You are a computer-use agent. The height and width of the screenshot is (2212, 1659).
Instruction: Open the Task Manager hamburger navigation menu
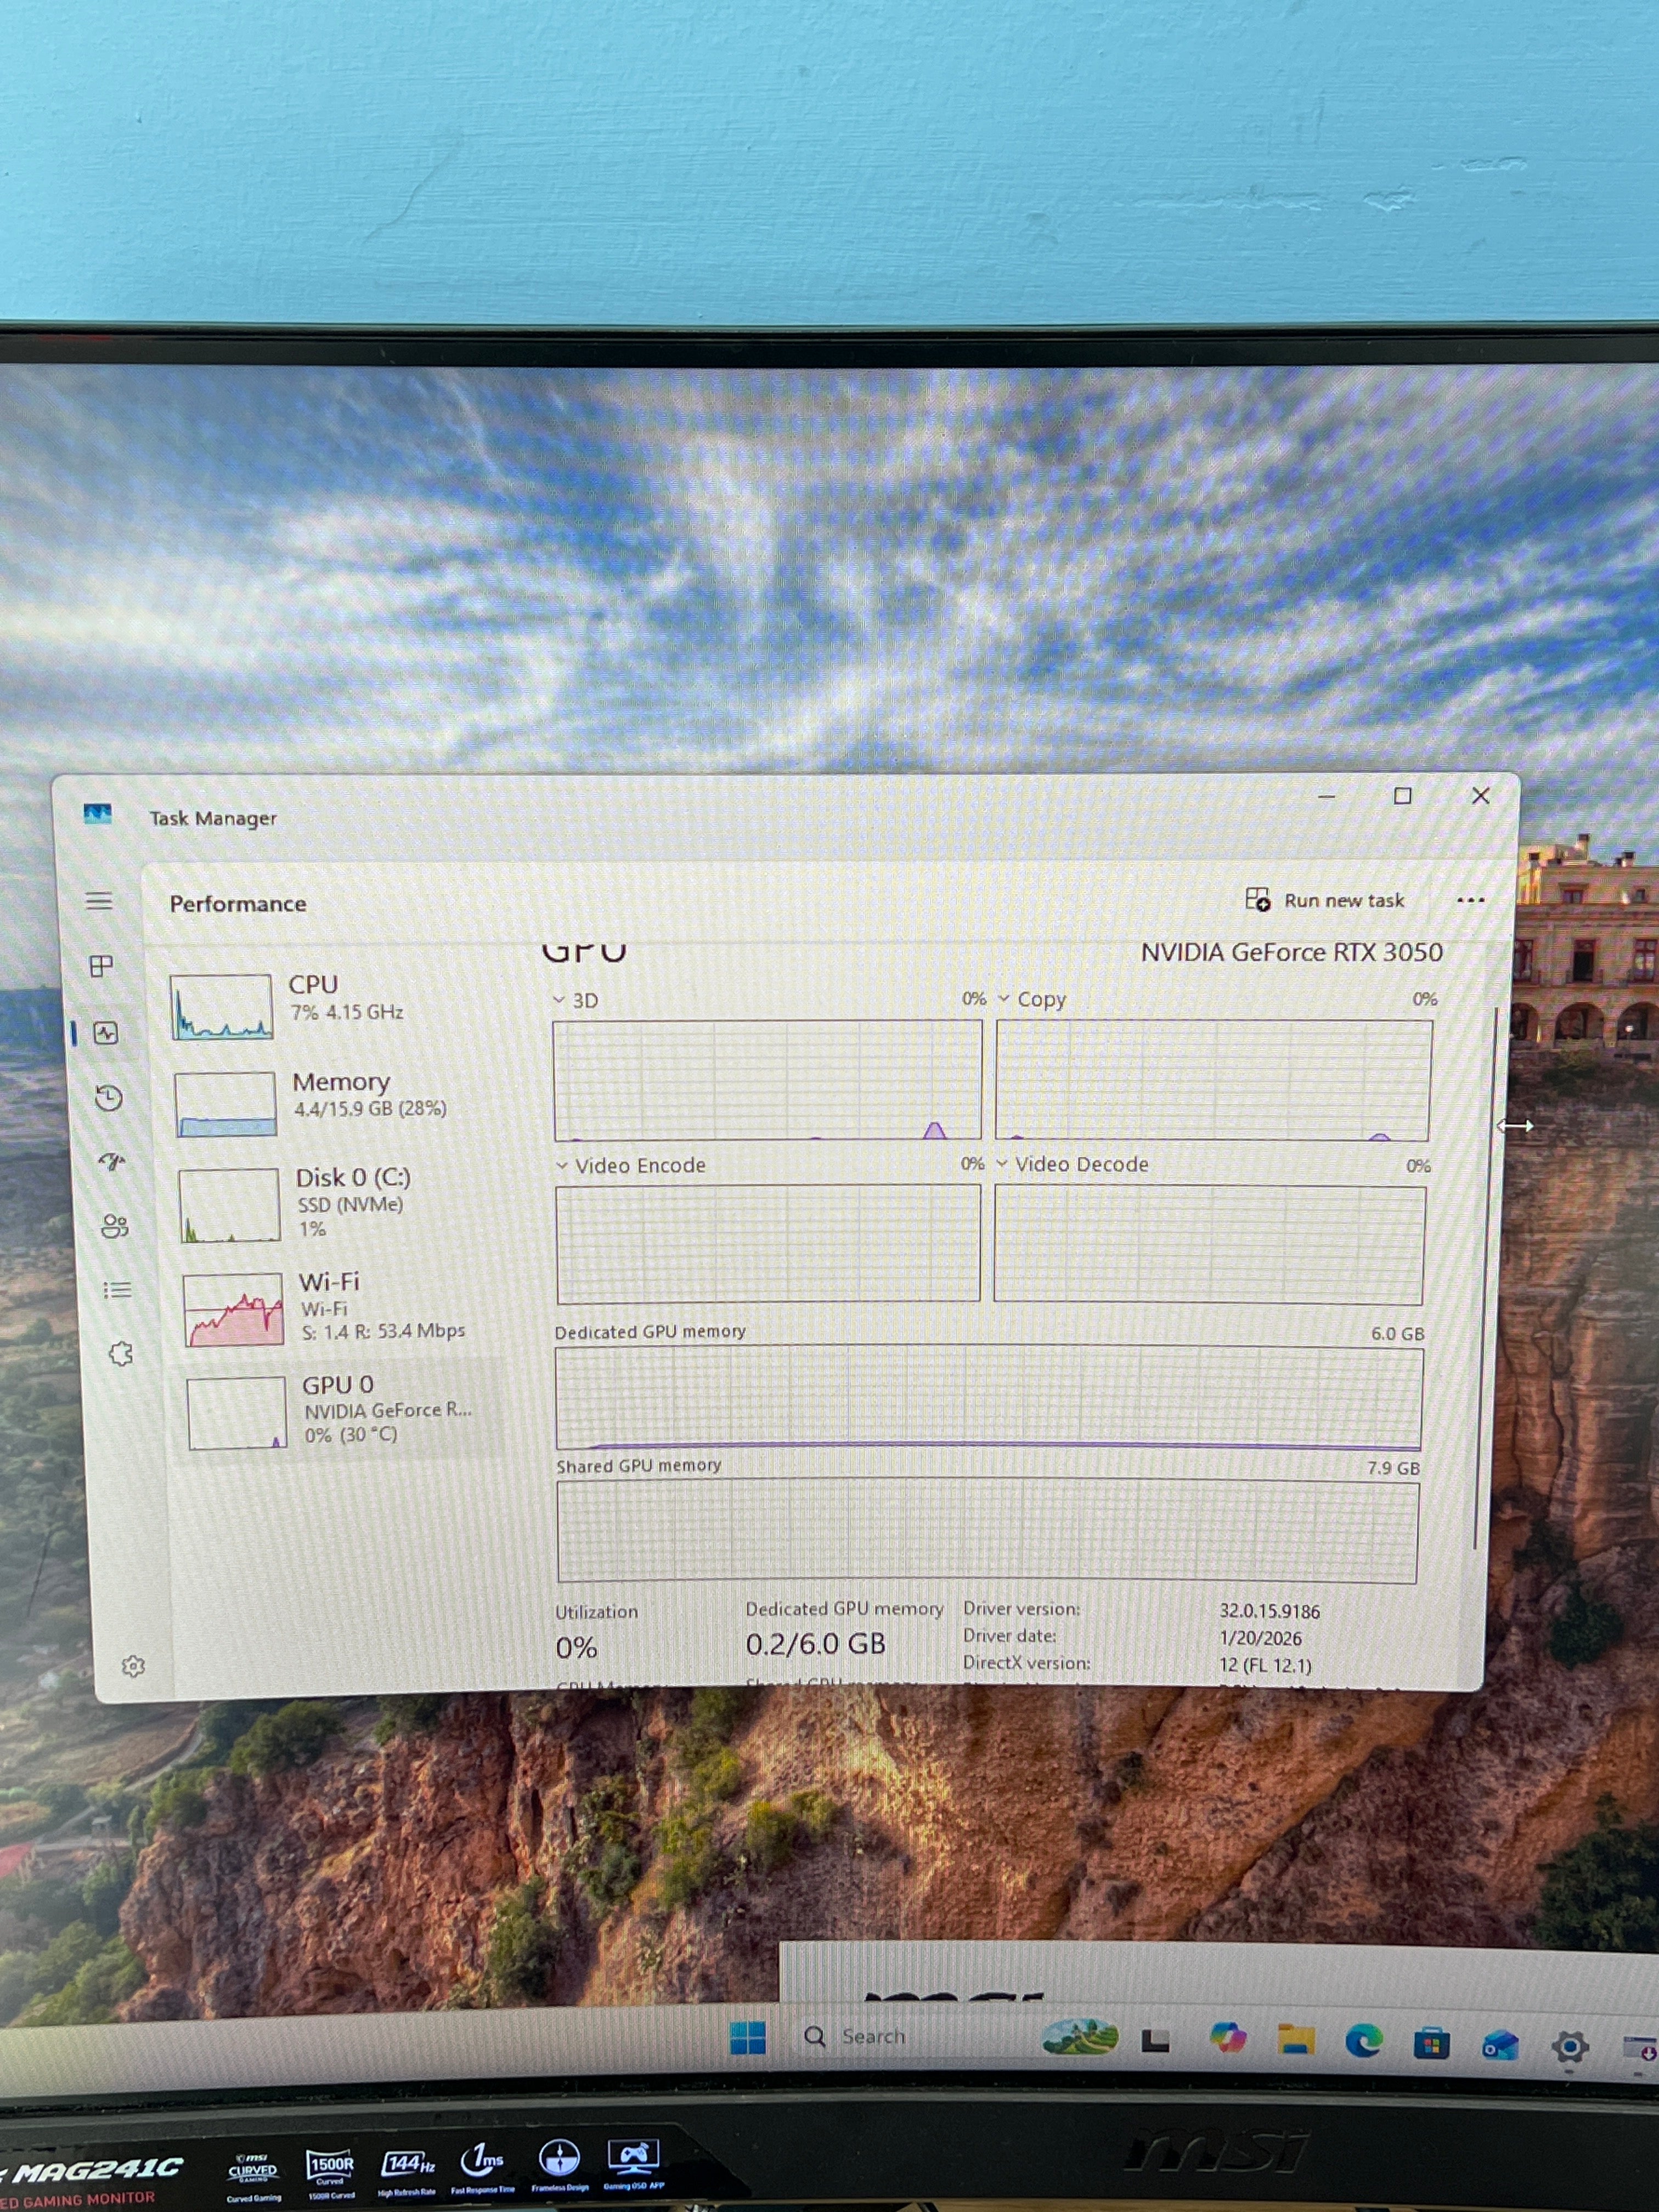99,901
